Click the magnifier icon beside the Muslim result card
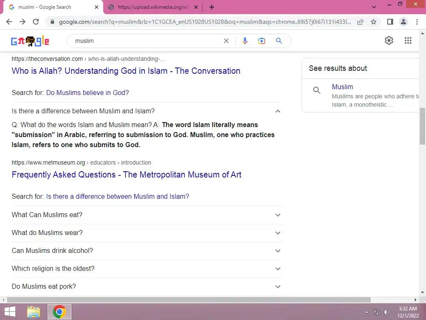The height and width of the screenshot is (320, 426). [x=317, y=90]
